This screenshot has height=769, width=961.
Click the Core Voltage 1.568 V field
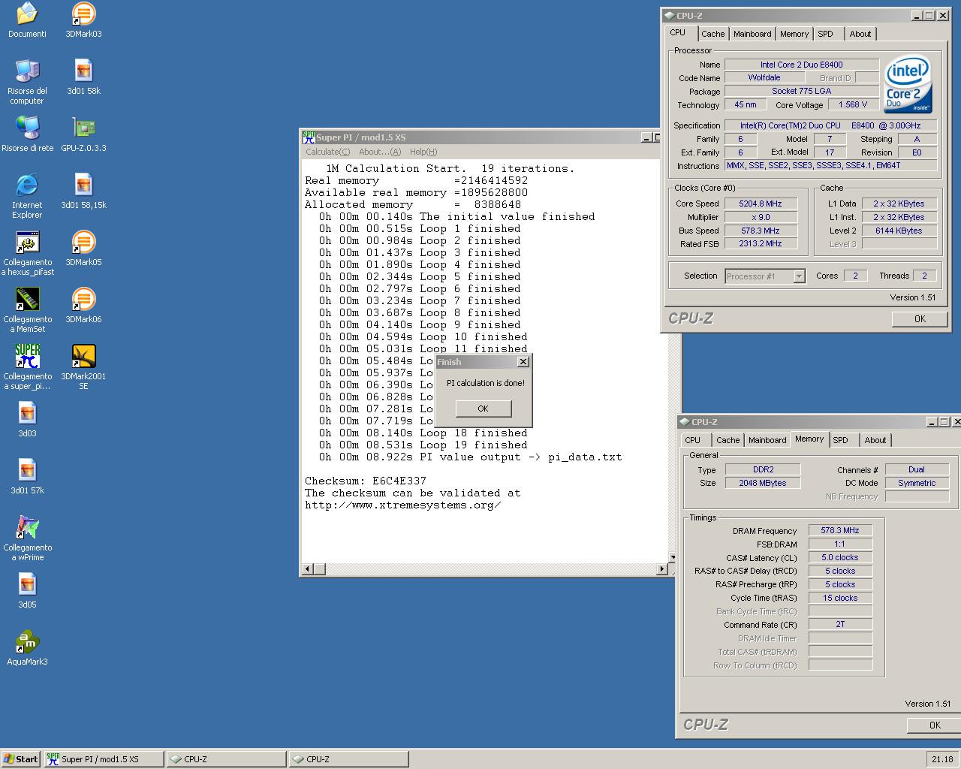point(854,105)
